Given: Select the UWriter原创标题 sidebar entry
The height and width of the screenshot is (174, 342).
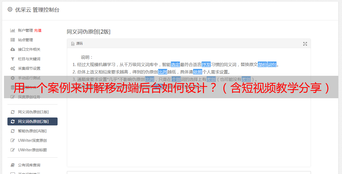Looking at the screenshot, I should point(32,150).
